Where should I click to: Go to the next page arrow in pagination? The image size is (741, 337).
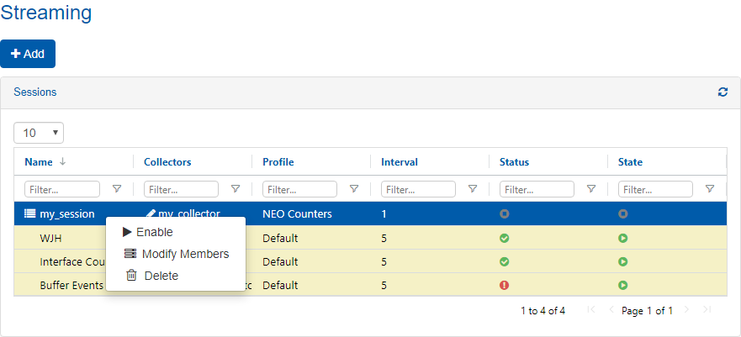coord(687,310)
